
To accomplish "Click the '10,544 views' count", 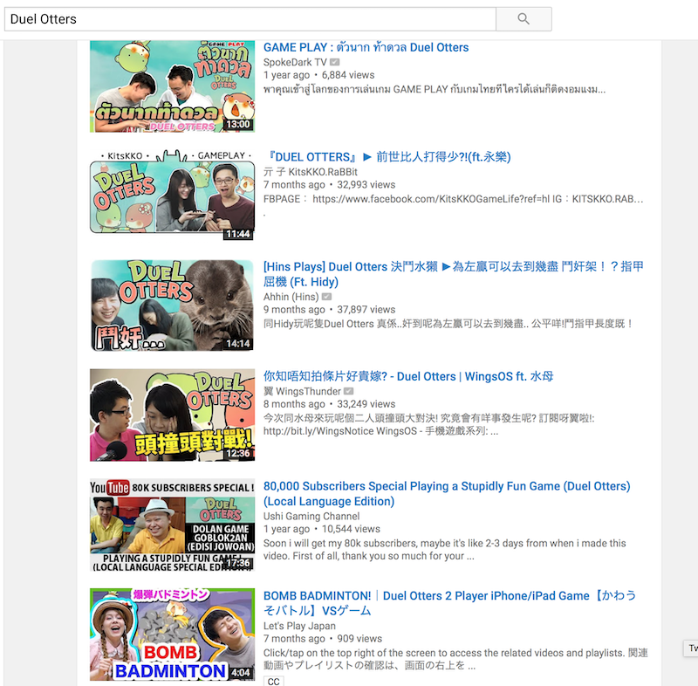I will click(351, 528).
